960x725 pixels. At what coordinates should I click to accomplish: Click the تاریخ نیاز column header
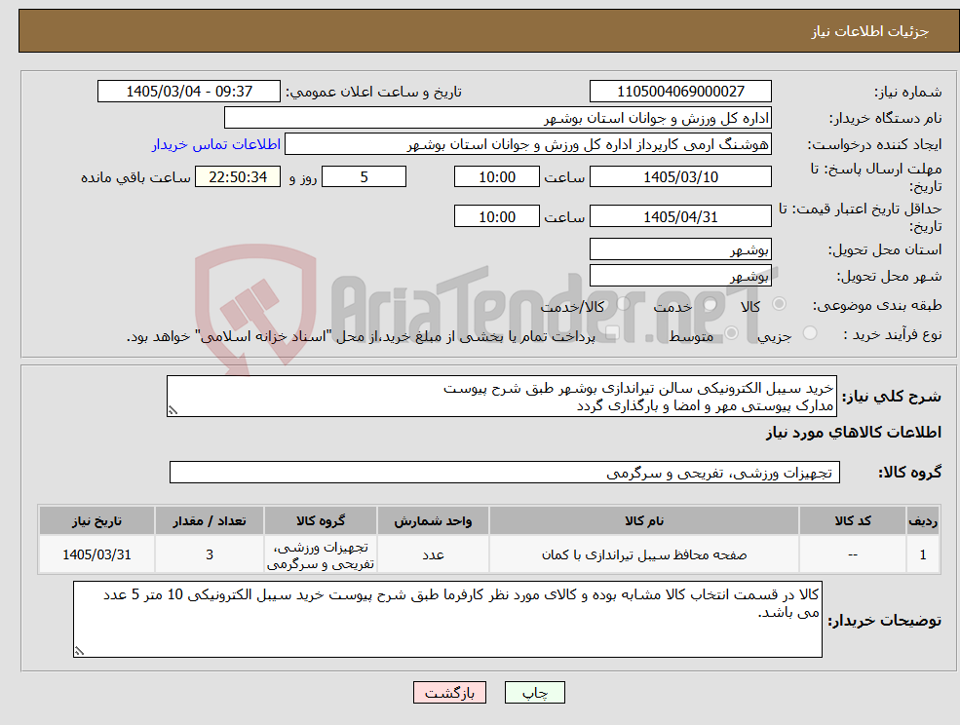click(x=96, y=520)
